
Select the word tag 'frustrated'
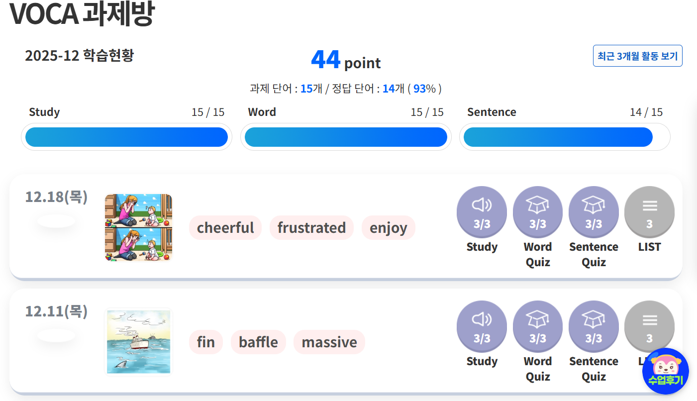tap(311, 228)
